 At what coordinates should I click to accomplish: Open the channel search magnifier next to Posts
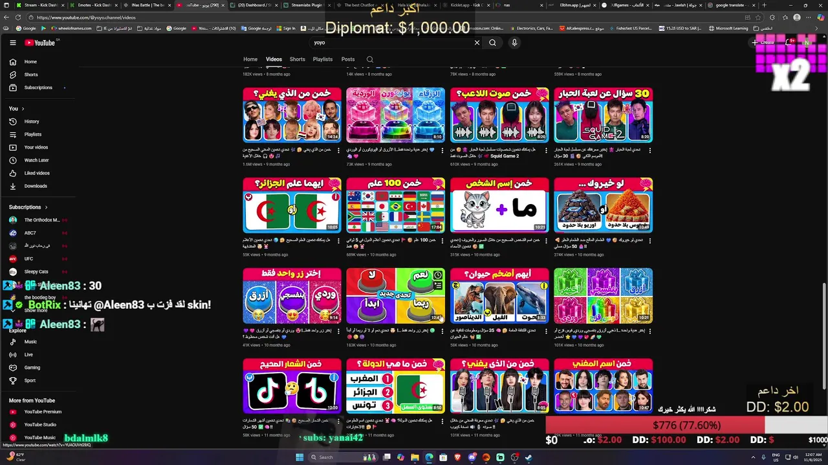click(x=370, y=59)
